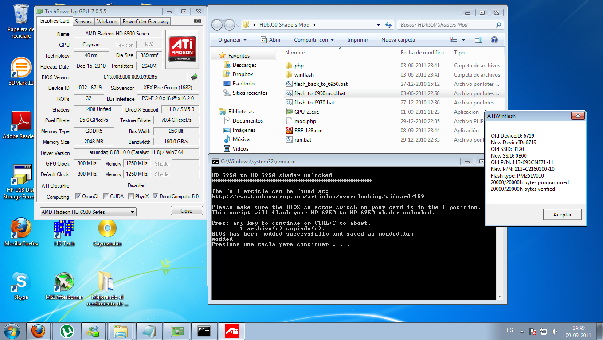This screenshot has width=603, height=340.
Task: Select the 'Mejorando el rendimiento de' desktop folder
Action: 107,289
